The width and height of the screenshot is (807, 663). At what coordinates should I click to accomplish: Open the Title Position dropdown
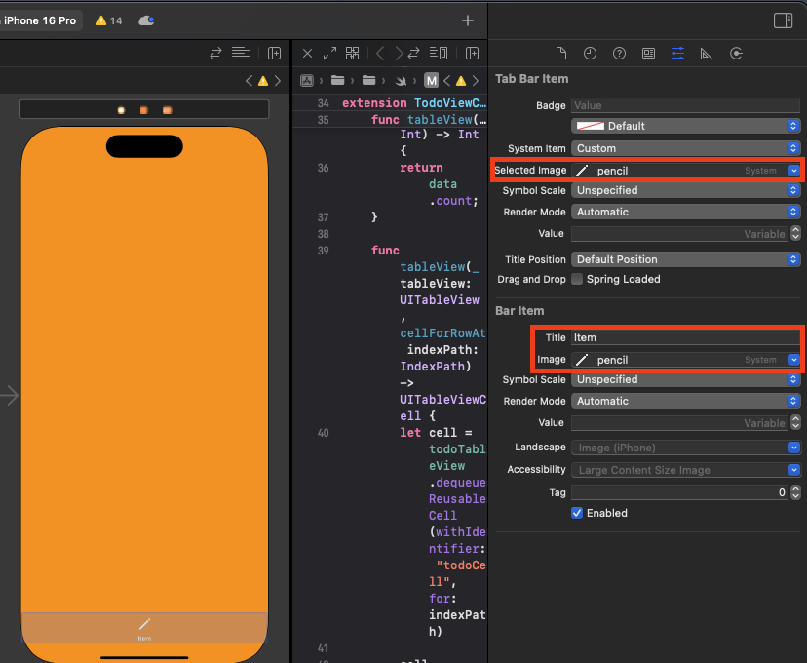click(x=685, y=259)
